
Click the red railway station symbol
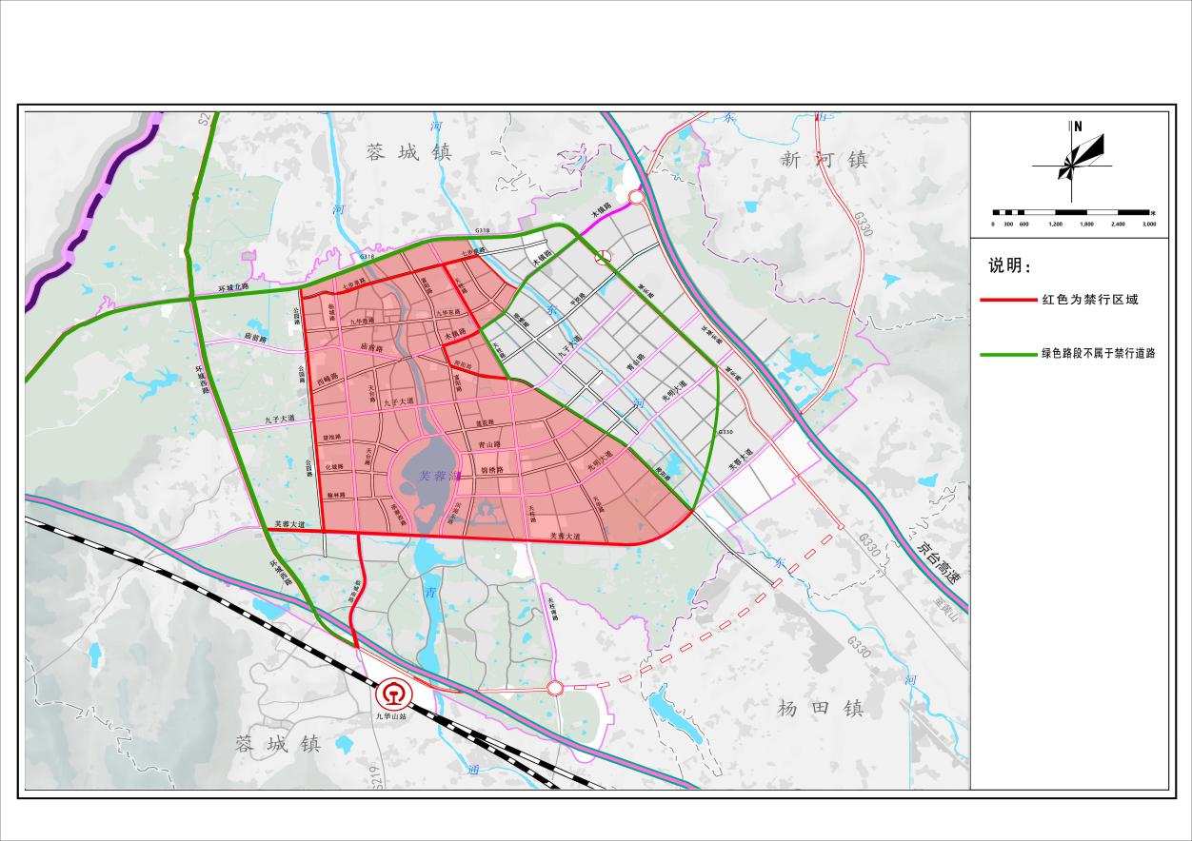point(390,694)
